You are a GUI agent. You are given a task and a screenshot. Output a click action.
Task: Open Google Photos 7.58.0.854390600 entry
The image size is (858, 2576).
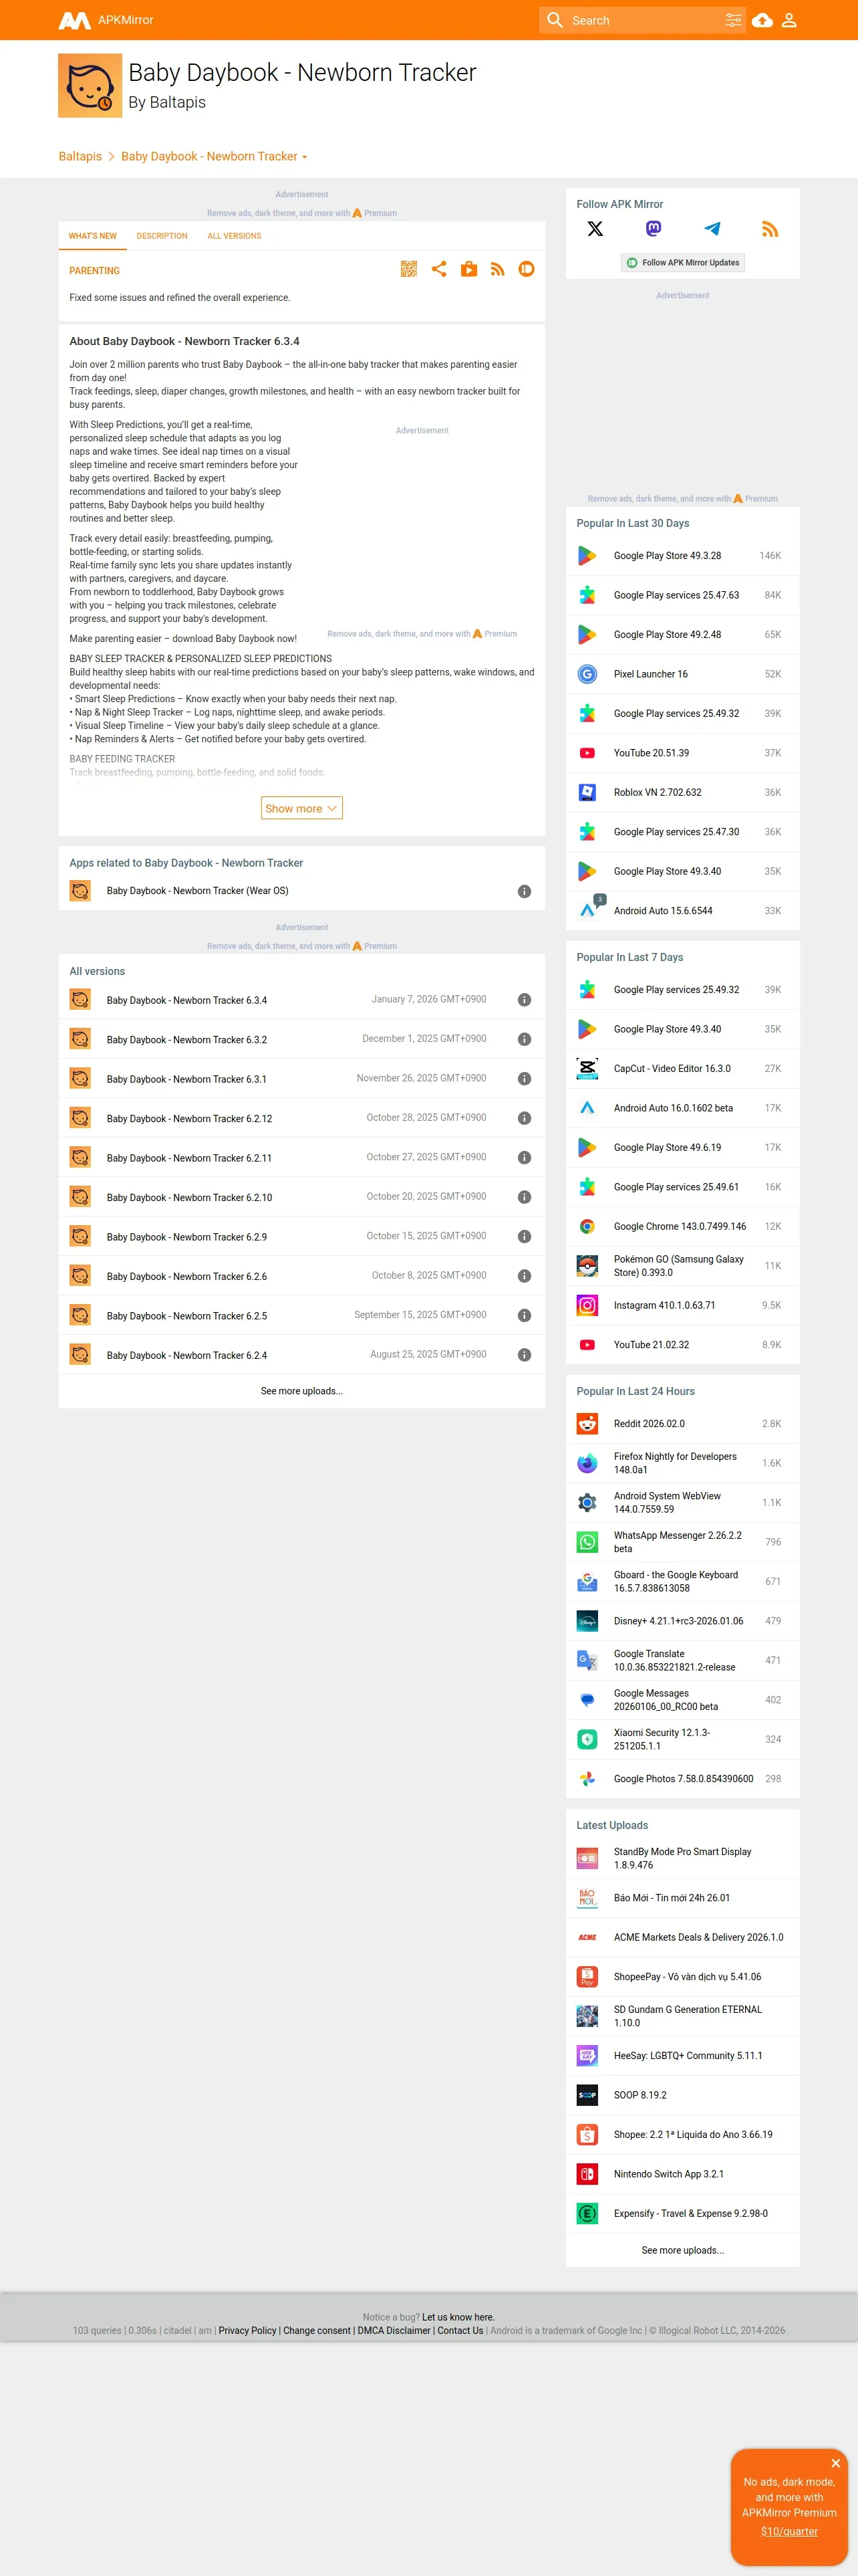[683, 1779]
